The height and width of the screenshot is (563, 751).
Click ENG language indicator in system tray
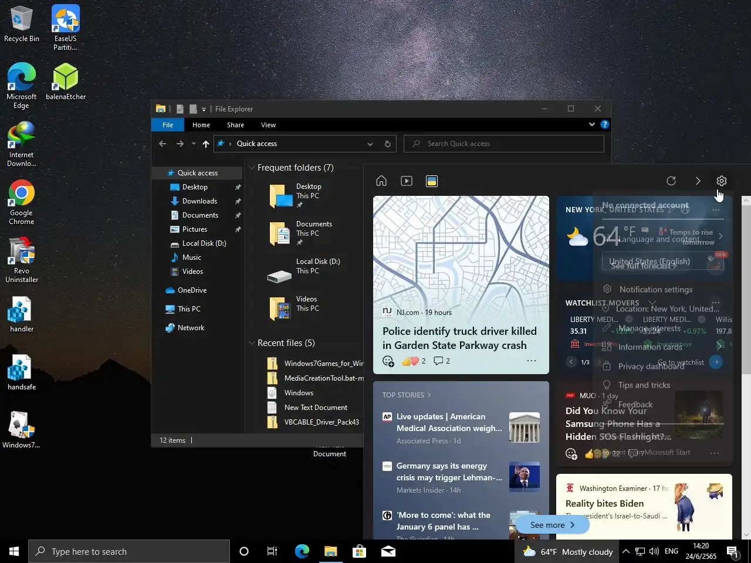pyautogui.click(x=671, y=551)
